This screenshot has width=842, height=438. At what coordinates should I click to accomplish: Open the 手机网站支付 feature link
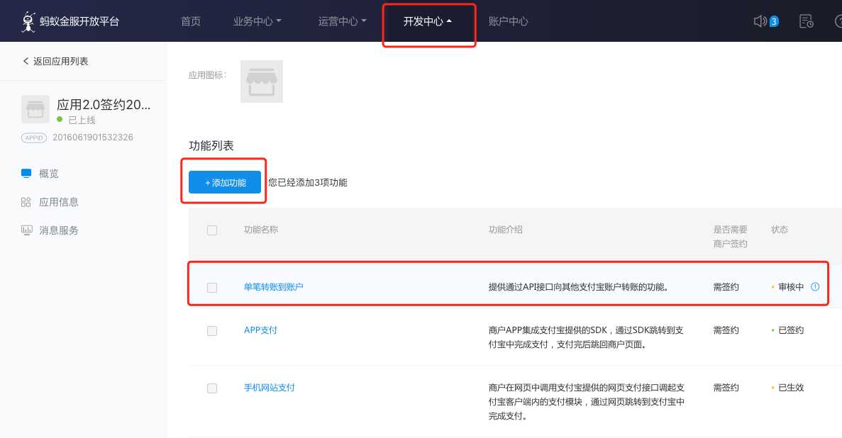point(269,388)
